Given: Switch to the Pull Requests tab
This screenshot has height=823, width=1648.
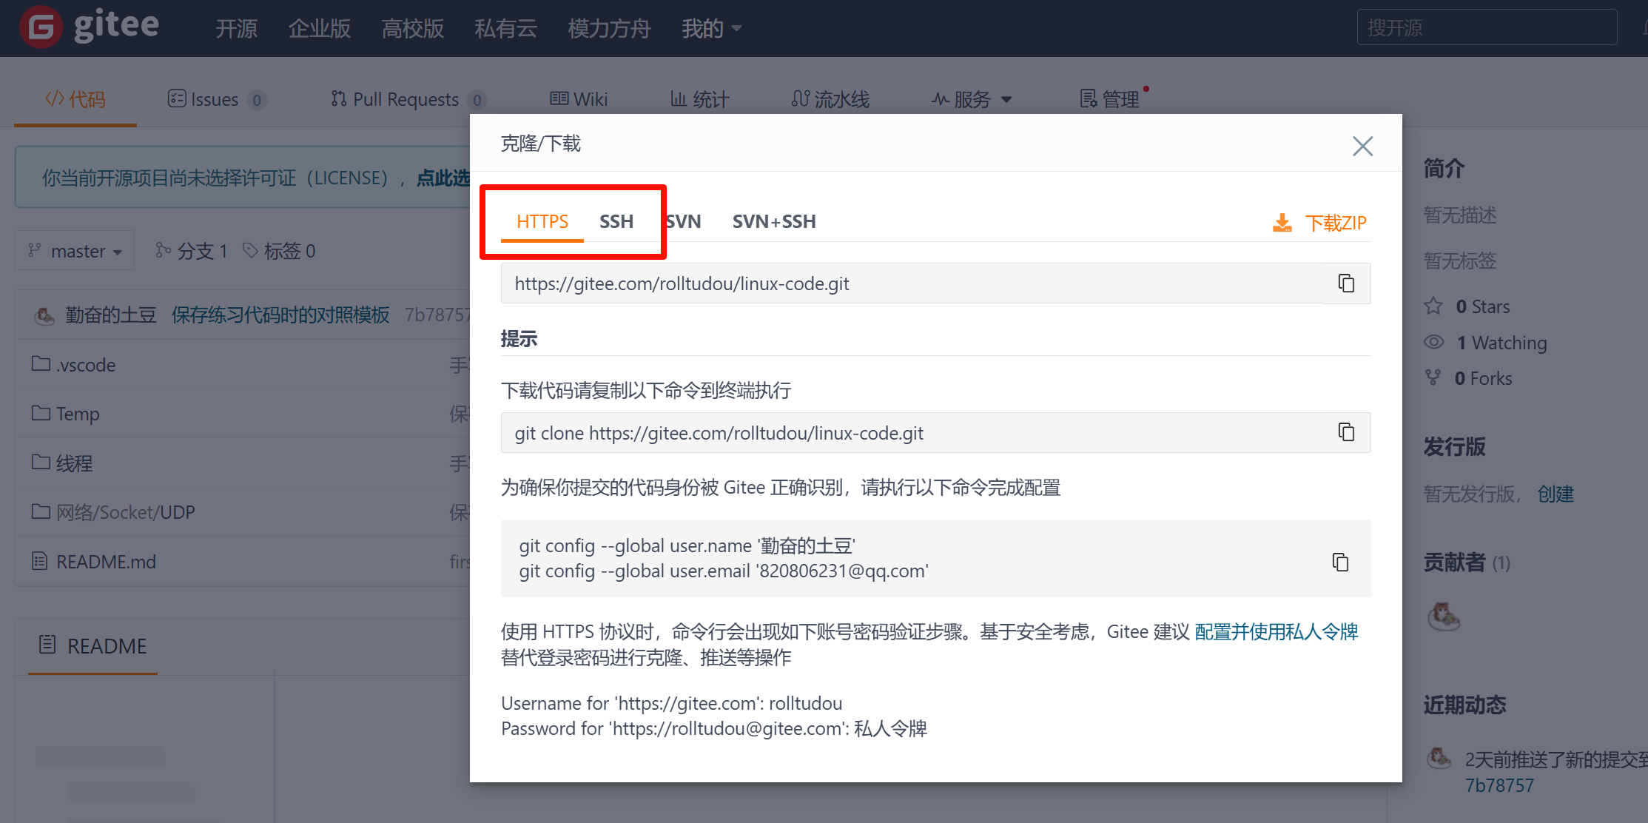Looking at the screenshot, I should click(x=408, y=99).
